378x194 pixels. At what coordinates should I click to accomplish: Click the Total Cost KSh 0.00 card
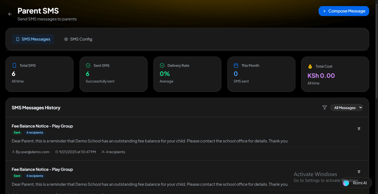(x=335, y=74)
